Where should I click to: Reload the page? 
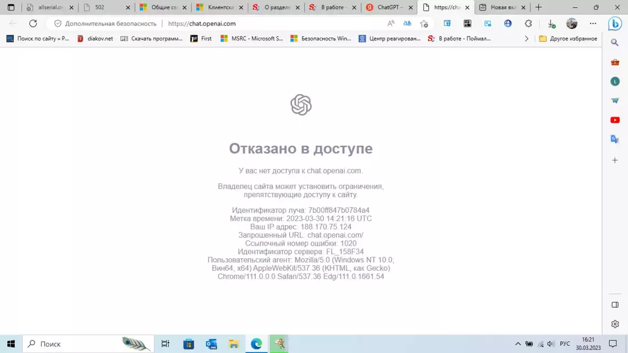[33, 24]
